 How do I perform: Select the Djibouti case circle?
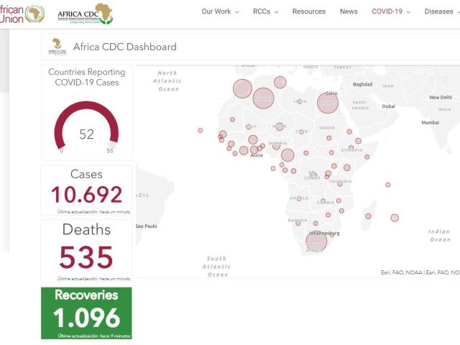[x=358, y=141]
